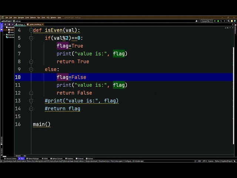The width and height of the screenshot is (237, 178).
Task: Run the current file with green play icon
Action: pos(215,21)
